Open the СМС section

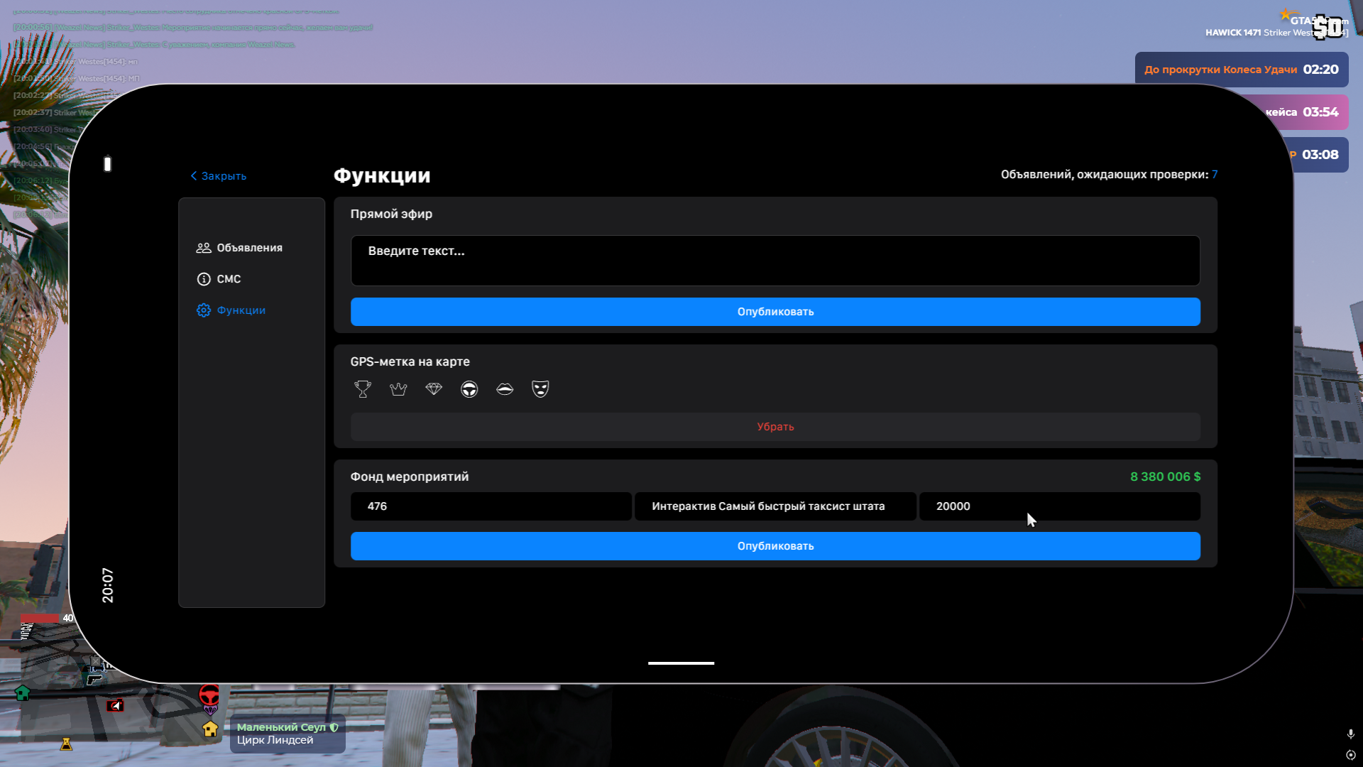click(229, 279)
